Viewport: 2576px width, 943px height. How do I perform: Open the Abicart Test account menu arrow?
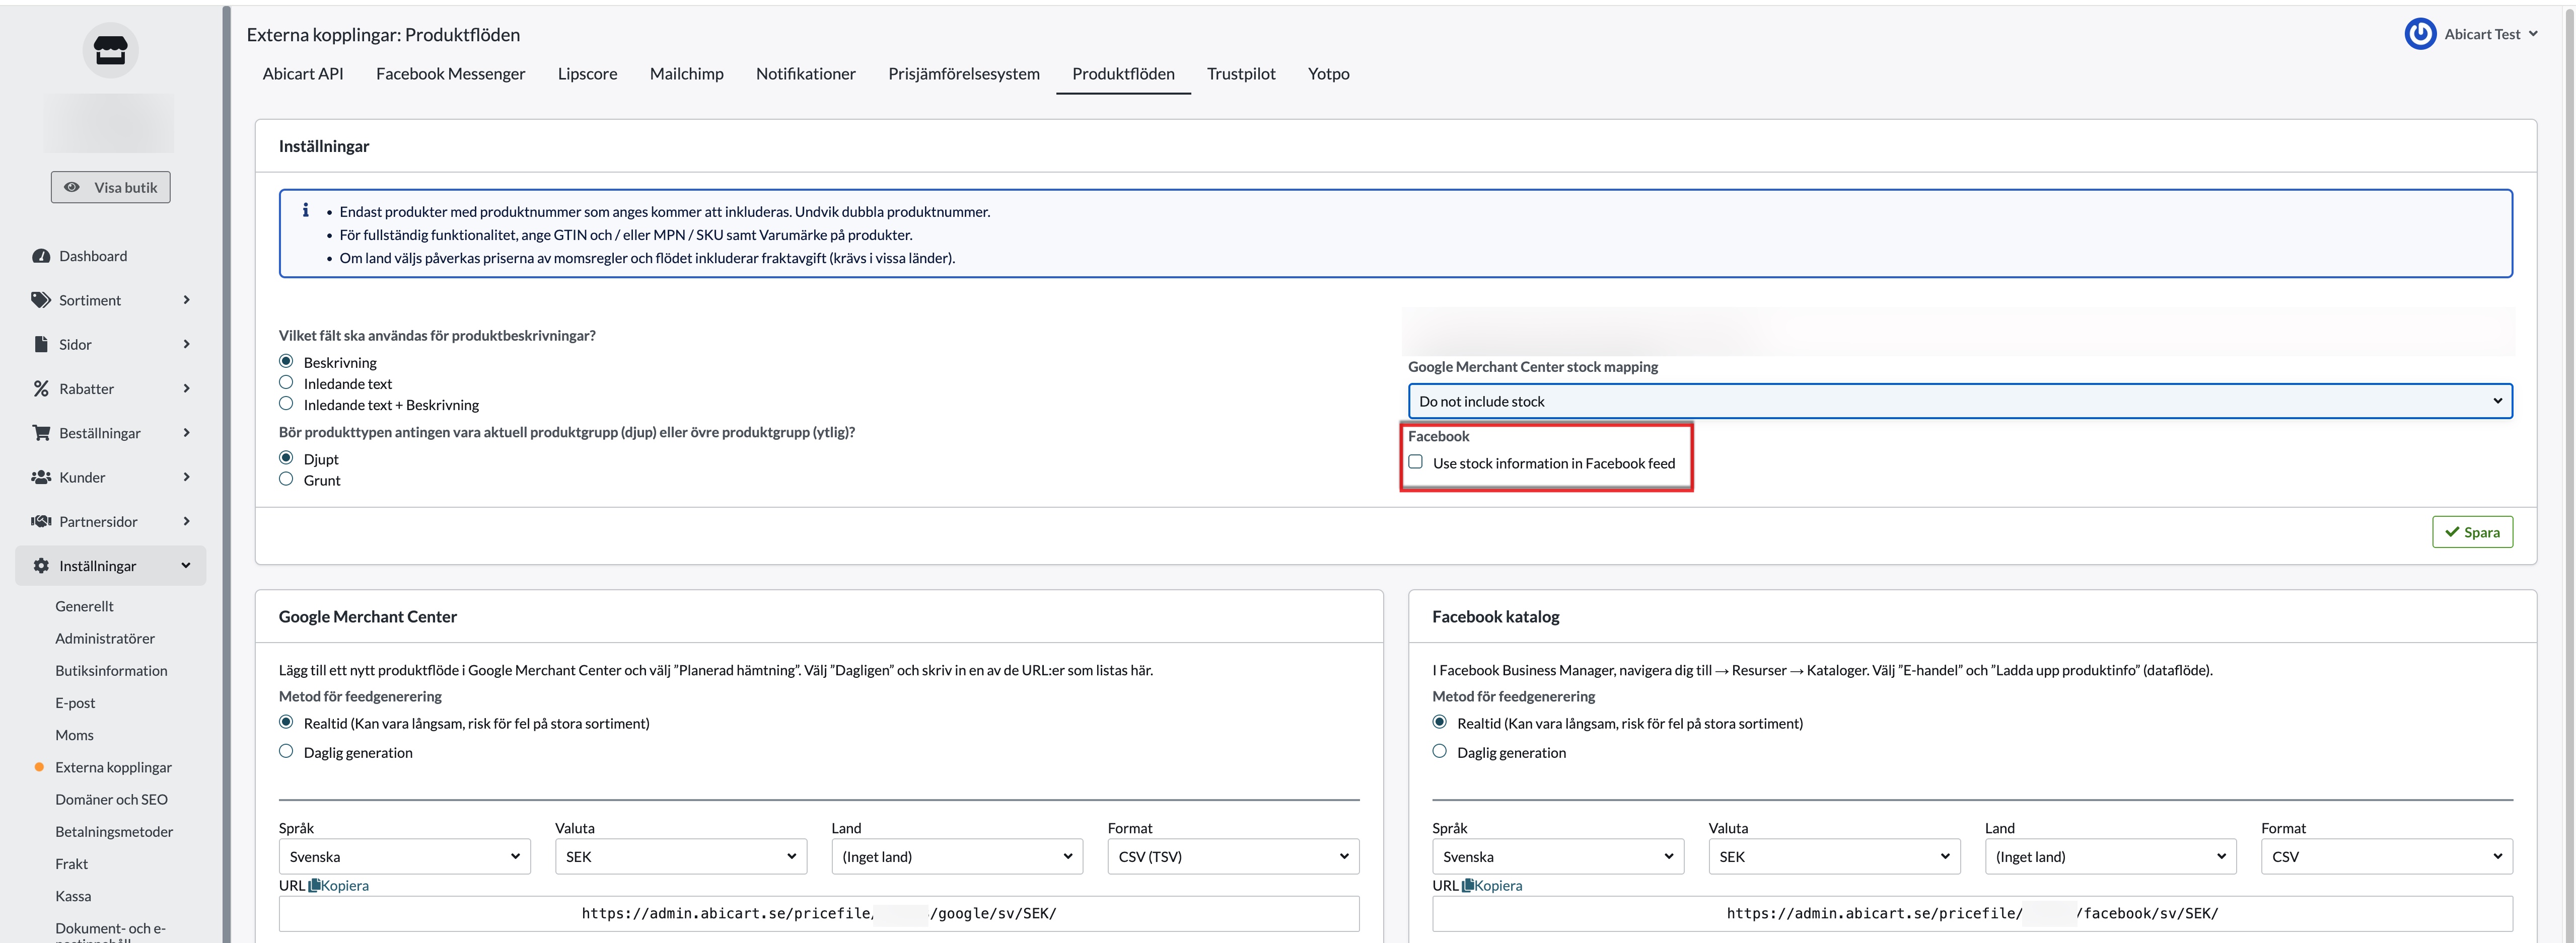click(x=2533, y=34)
